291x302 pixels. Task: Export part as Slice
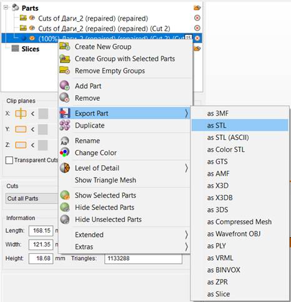[240, 294]
